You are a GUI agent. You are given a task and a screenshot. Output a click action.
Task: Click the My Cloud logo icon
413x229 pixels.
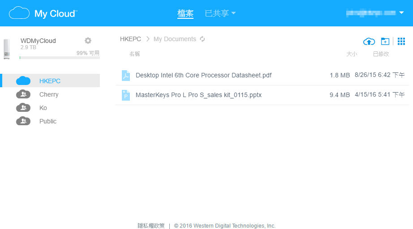[x=19, y=13]
